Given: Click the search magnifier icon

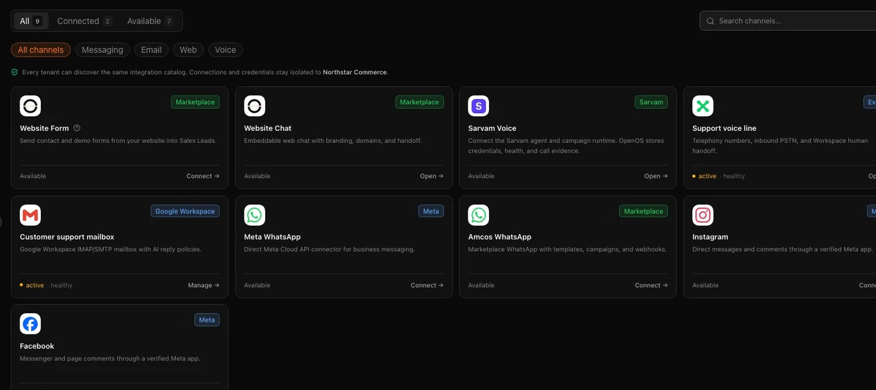Looking at the screenshot, I should (x=711, y=21).
